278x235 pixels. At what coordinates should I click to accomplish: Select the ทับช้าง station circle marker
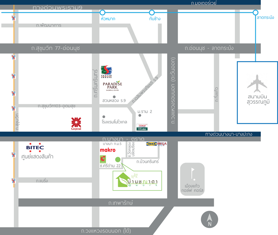coord(152,13)
